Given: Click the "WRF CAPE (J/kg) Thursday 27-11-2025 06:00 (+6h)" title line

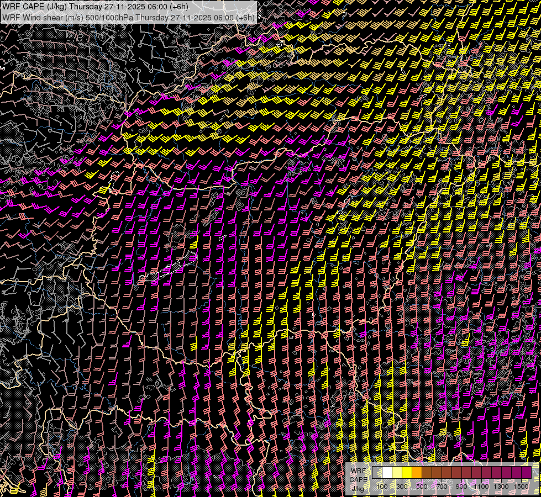Looking at the screenshot, I should click(95, 7).
